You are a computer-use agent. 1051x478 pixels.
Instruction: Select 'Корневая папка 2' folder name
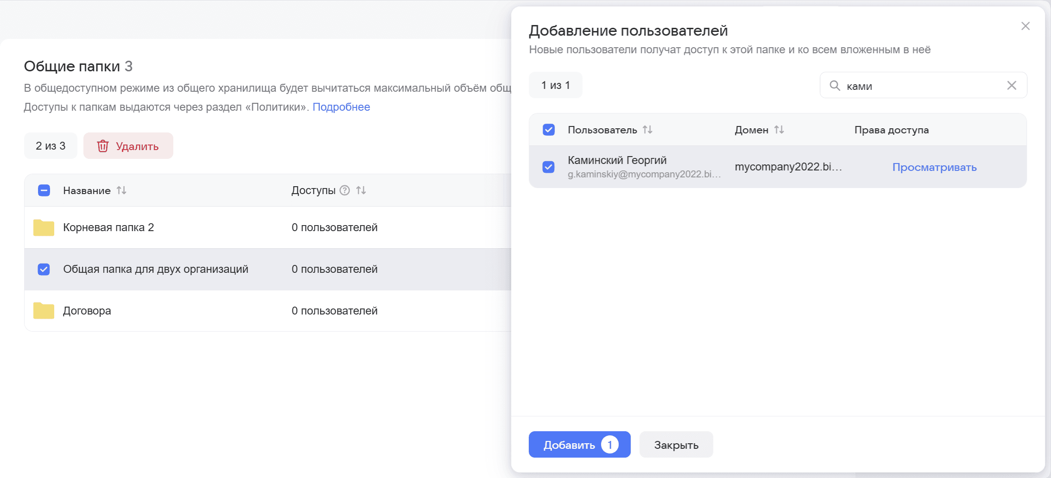tap(108, 227)
